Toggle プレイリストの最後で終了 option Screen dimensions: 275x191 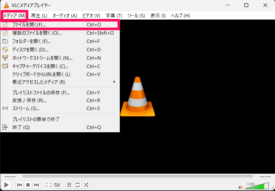60,119
